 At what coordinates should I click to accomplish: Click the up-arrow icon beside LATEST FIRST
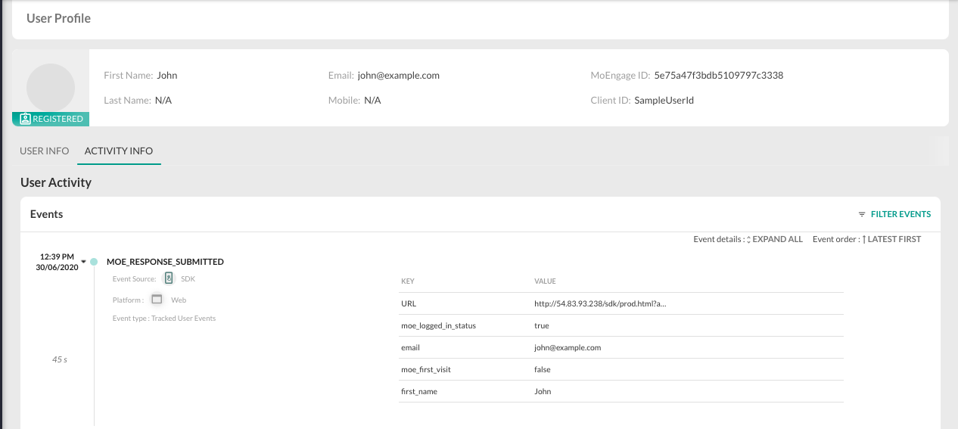pos(863,239)
